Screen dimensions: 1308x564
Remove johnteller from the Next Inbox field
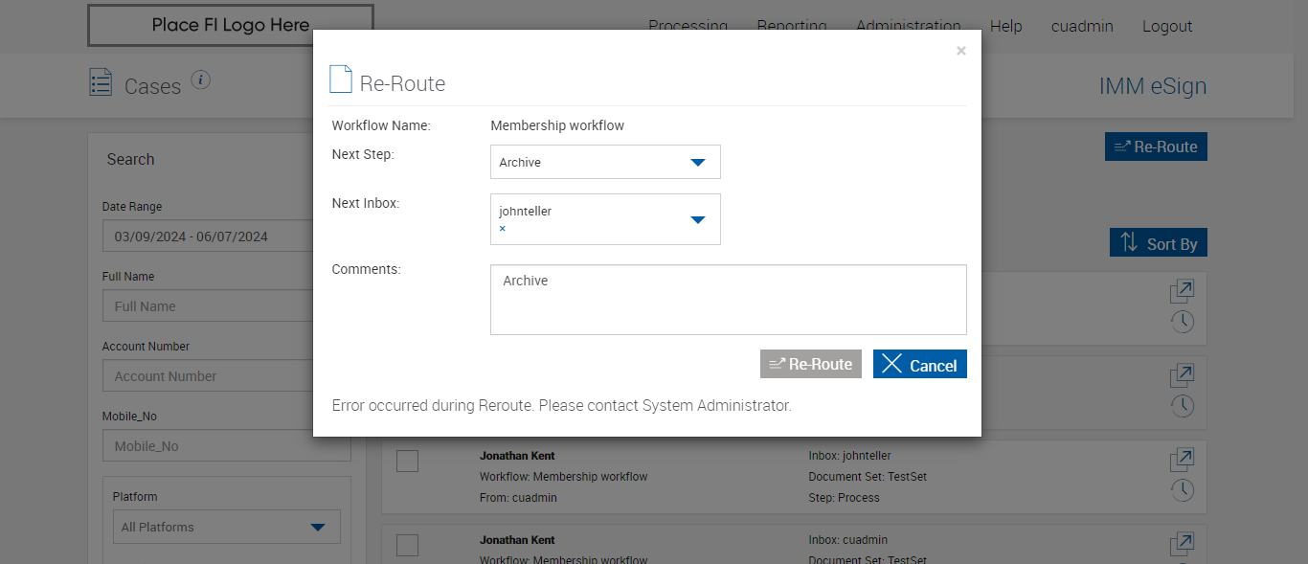click(503, 229)
